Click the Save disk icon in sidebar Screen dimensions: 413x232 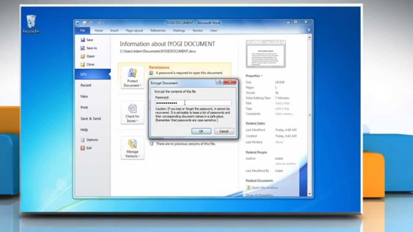(x=83, y=40)
